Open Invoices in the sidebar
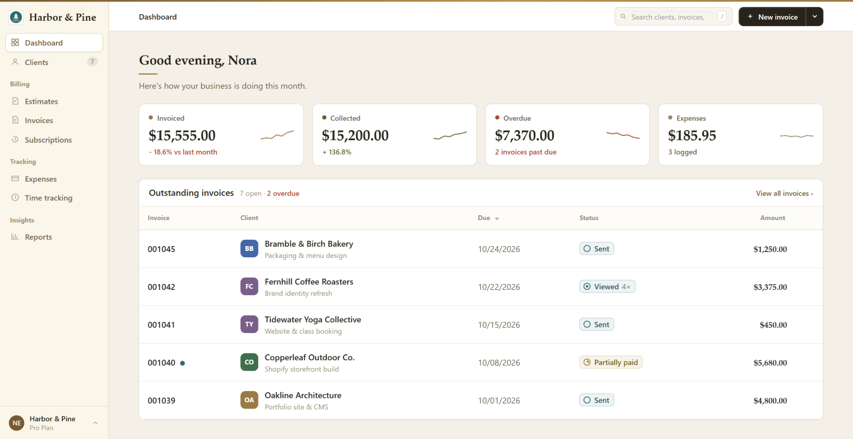The height and width of the screenshot is (439, 853). point(54,120)
